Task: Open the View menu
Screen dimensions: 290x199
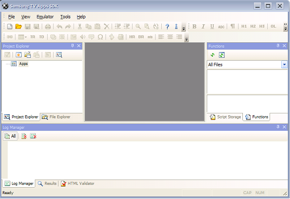Action: point(26,17)
